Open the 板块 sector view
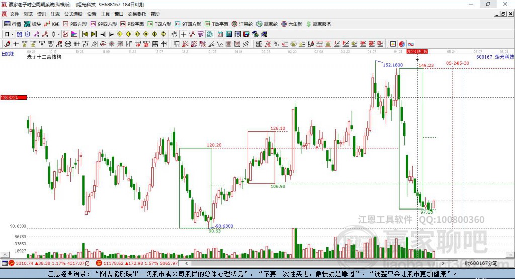This screenshot has width=515, height=279. 33,24
